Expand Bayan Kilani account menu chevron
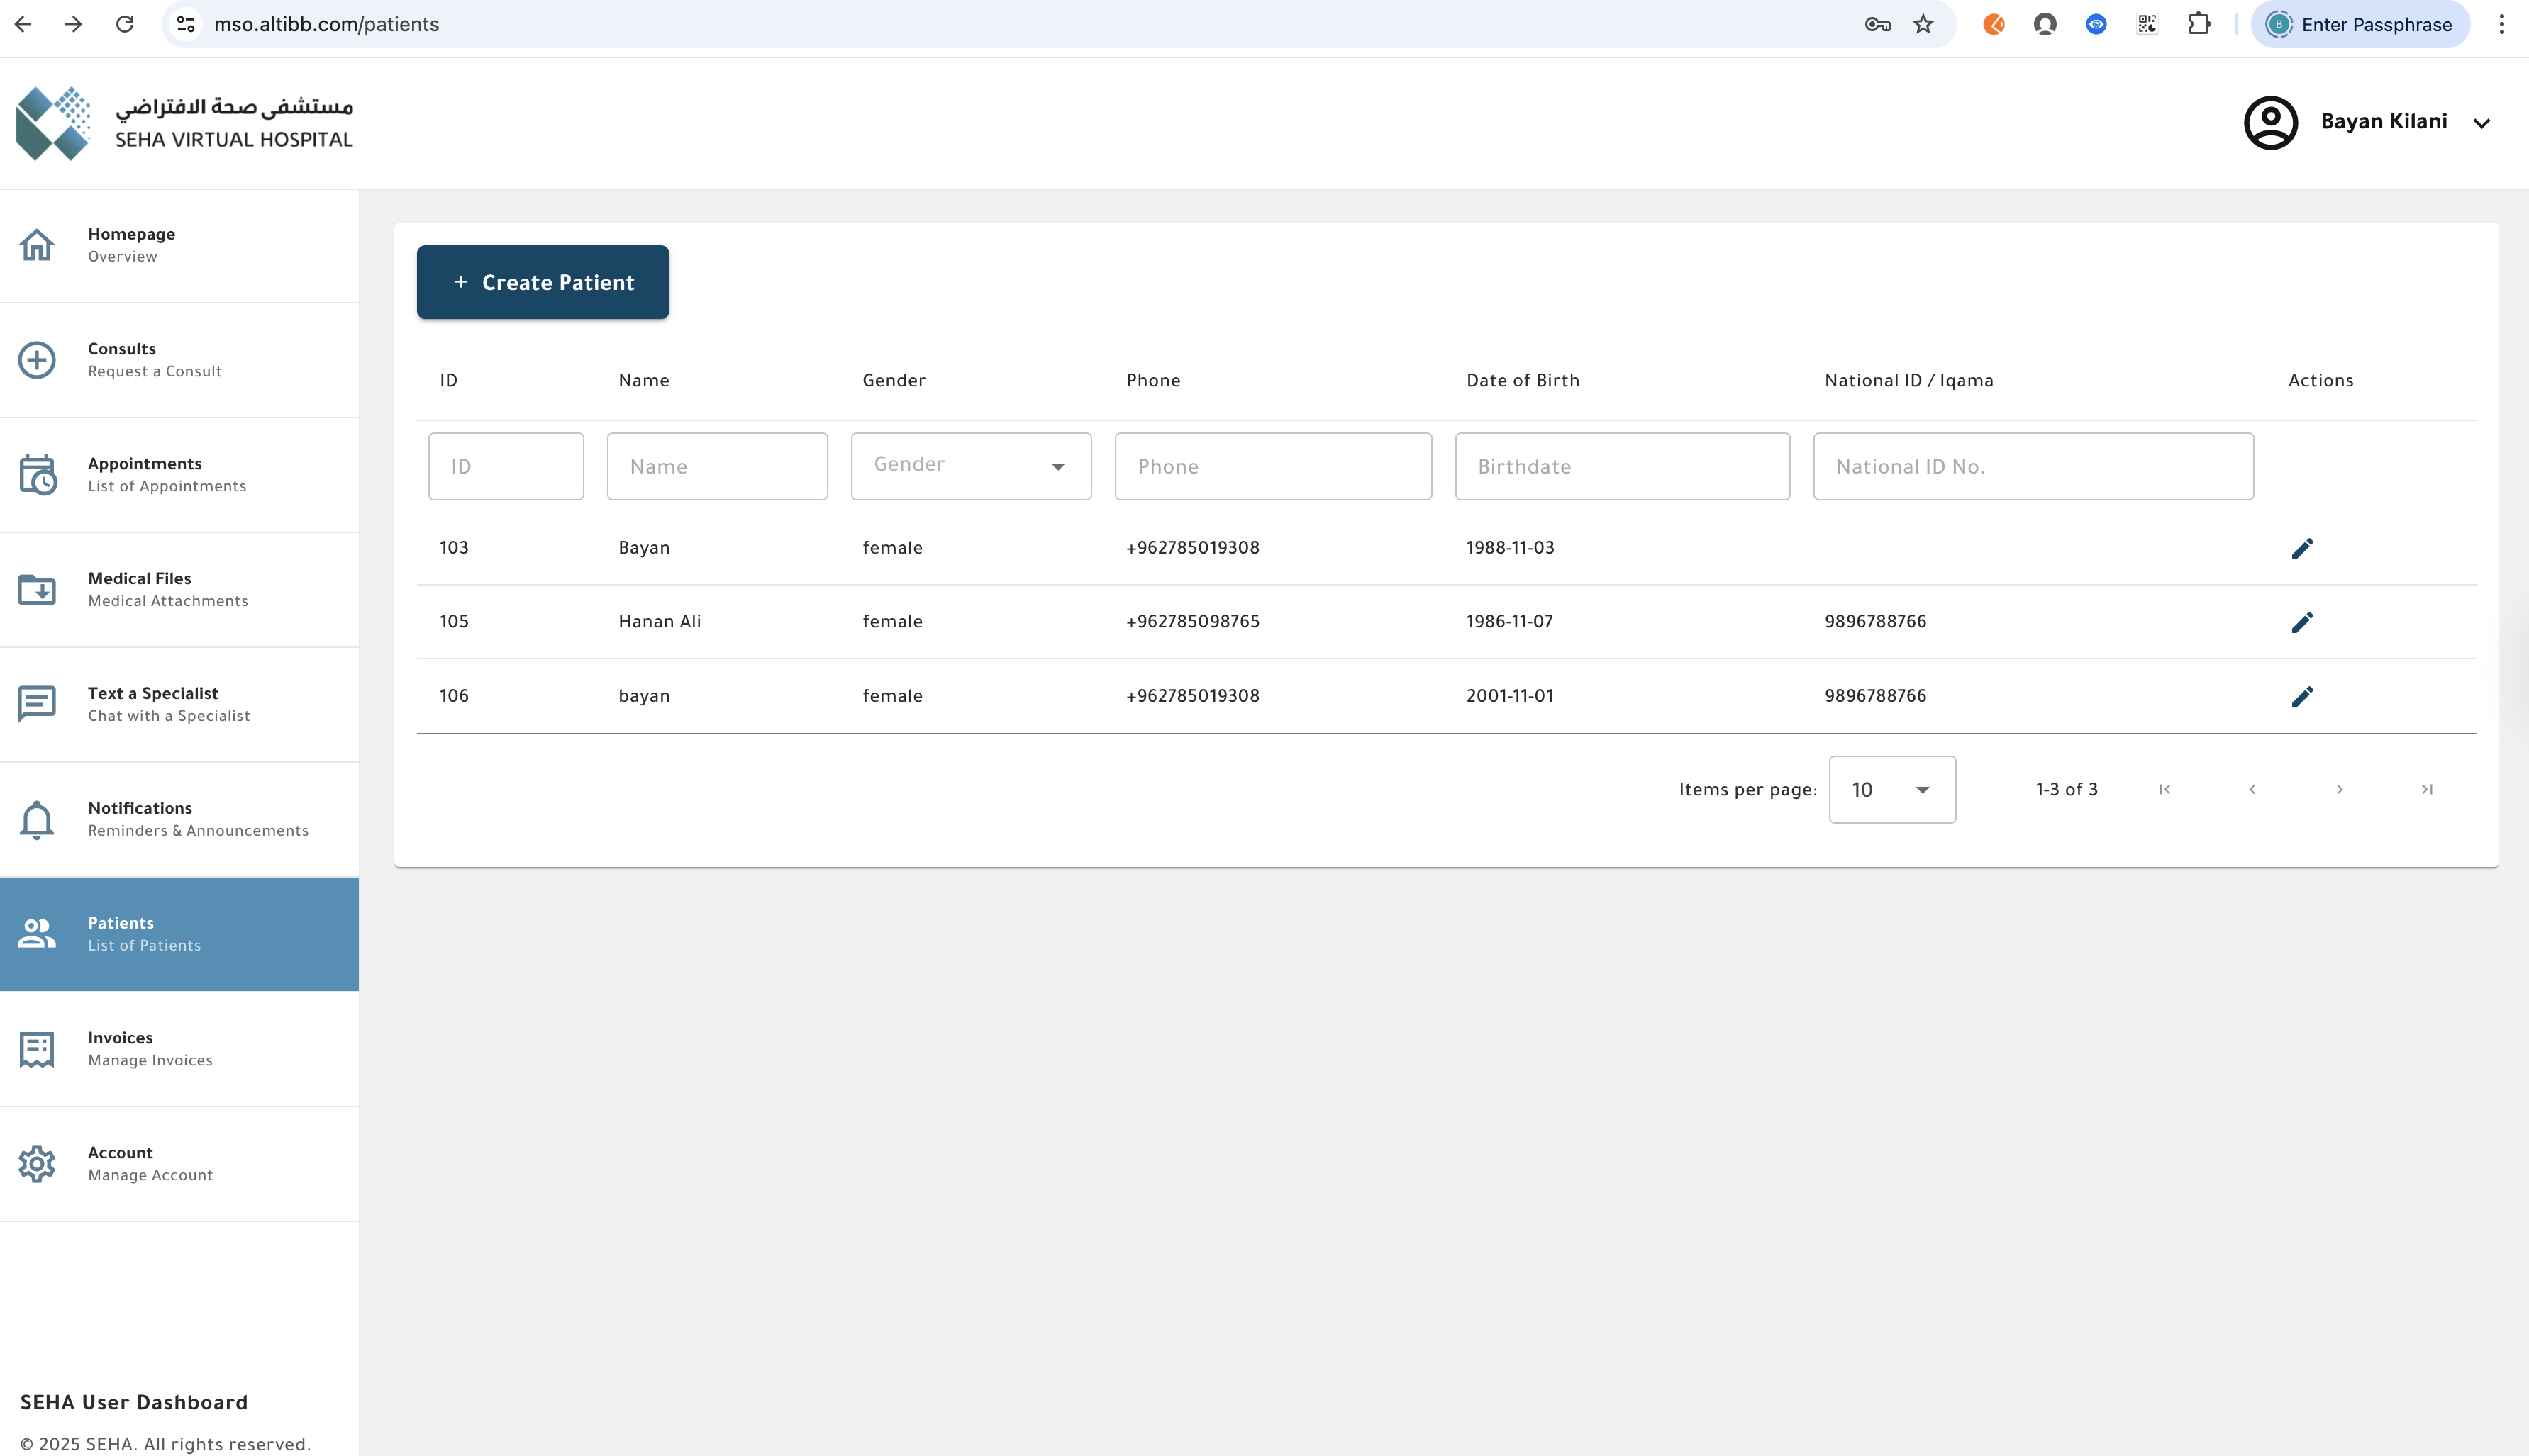2529x1456 pixels. 2481,123
